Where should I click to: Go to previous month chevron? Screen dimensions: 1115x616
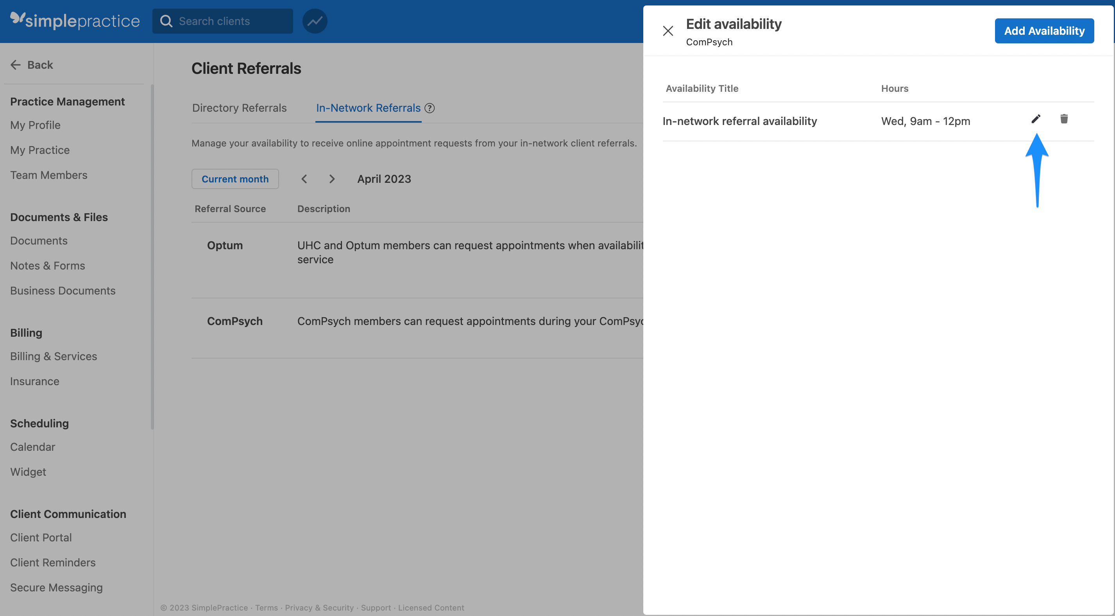304,179
